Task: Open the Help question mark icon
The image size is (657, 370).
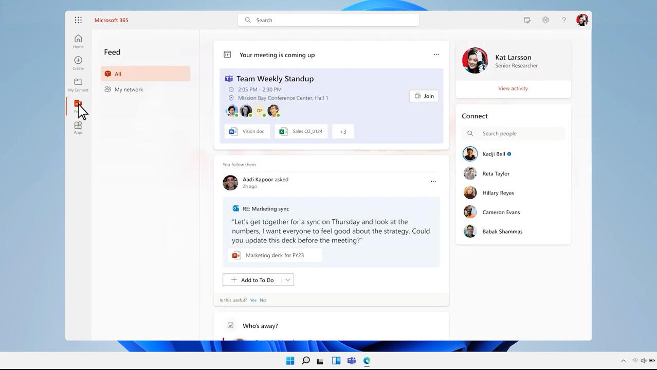Action: pos(564,20)
